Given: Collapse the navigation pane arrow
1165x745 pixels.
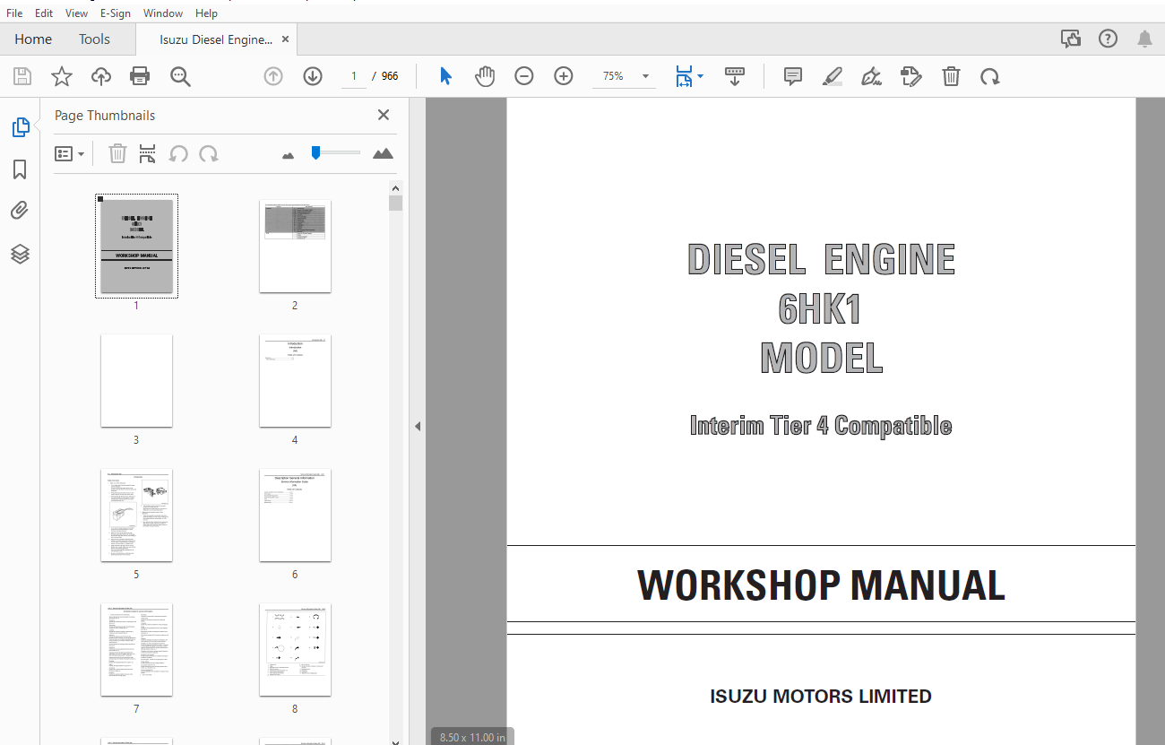Looking at the screenshot, I should point(417,427).
